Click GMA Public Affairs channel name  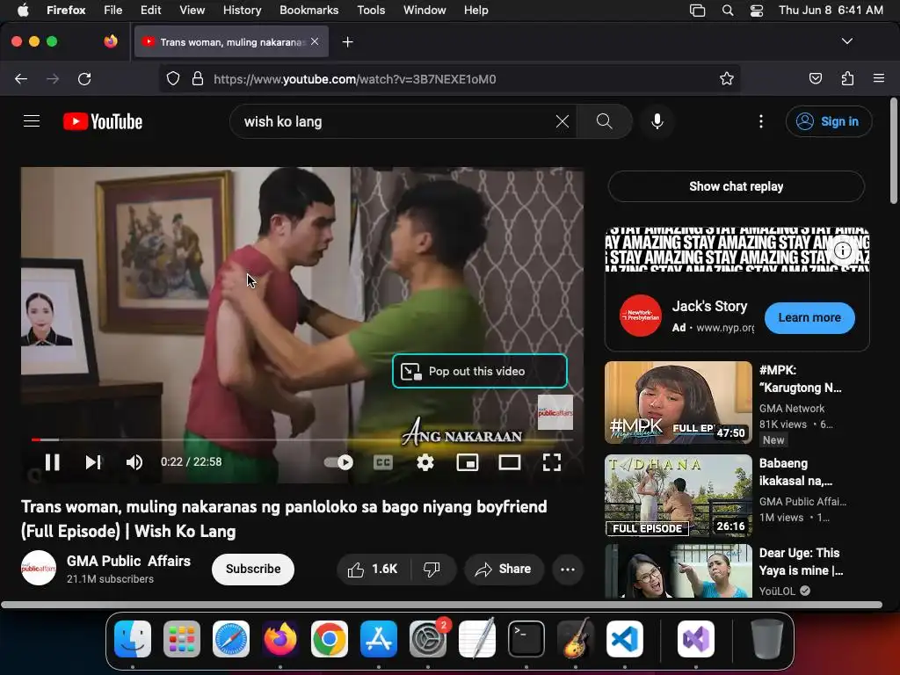(x=128, y=561)
